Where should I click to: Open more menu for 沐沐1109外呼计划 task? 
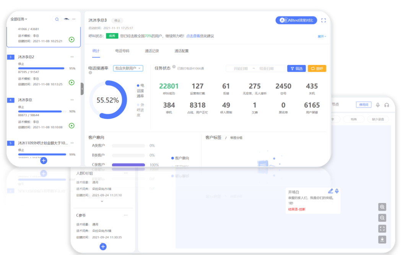(72, 143)
